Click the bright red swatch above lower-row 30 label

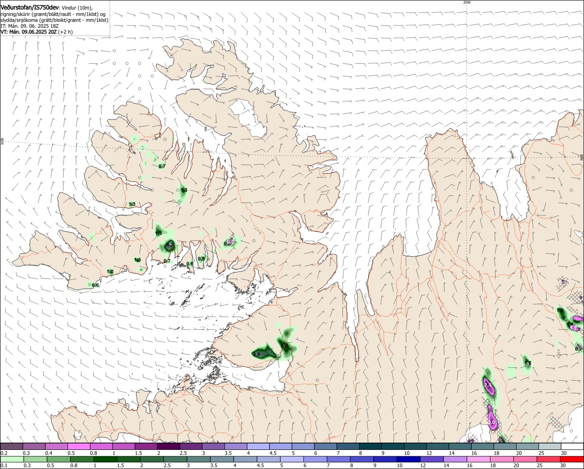pos(572,459)
